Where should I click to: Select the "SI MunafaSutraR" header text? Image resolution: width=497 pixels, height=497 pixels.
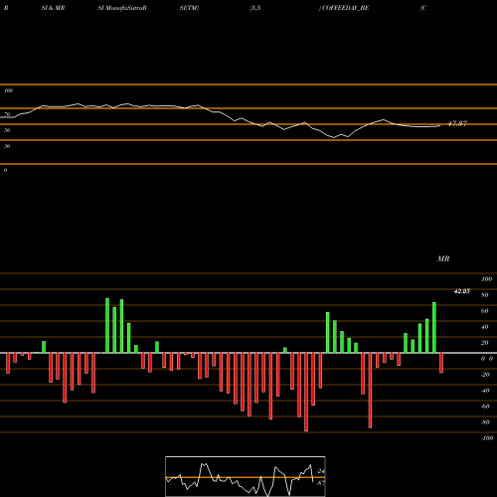122,8
